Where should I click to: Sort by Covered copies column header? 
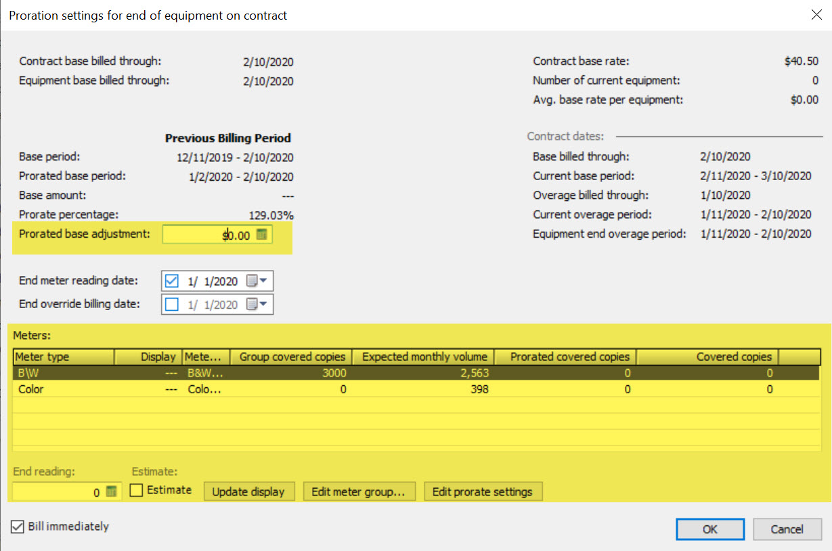pos(707,357)
